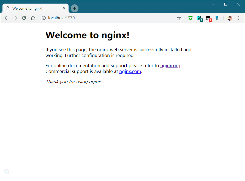The width and height of the screenshot is (245, 181).
Task: Open the user profile avatar
Action: [x=230, y=18]
